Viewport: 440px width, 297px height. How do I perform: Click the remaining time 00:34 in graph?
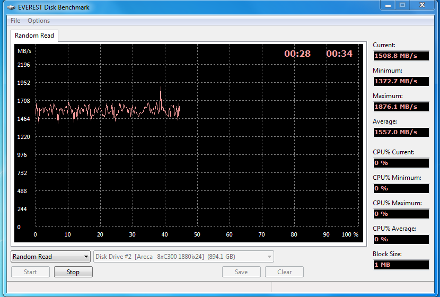coord(339,54)
